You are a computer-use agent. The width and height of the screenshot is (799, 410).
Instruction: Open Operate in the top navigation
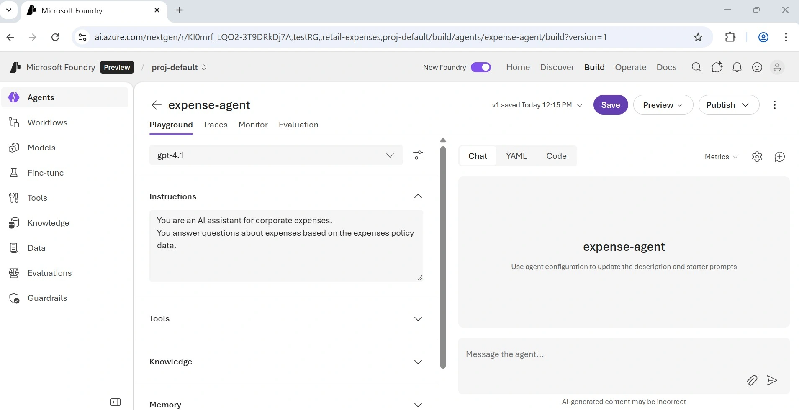point(631,67)
